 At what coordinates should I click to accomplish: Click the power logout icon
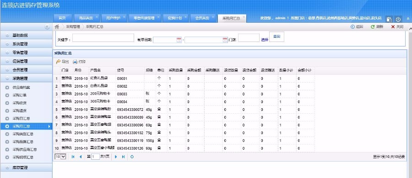tap(398, 19)
